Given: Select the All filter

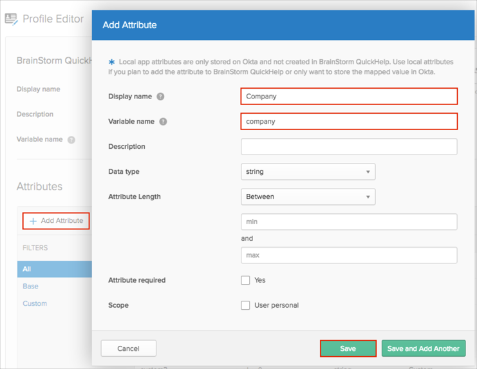Looking at the screenshot, I should (x=27, y=269).
